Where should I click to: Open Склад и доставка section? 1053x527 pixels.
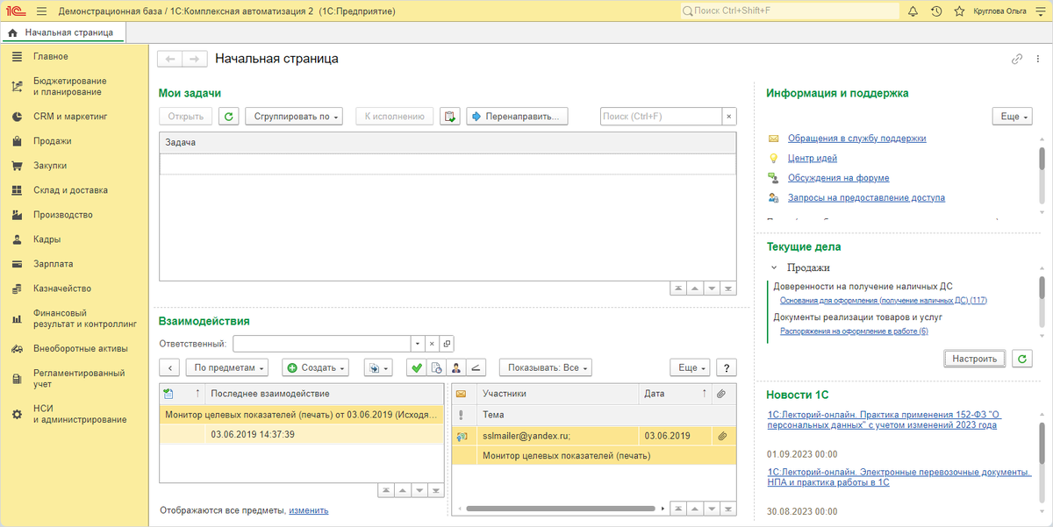(70, 189)
